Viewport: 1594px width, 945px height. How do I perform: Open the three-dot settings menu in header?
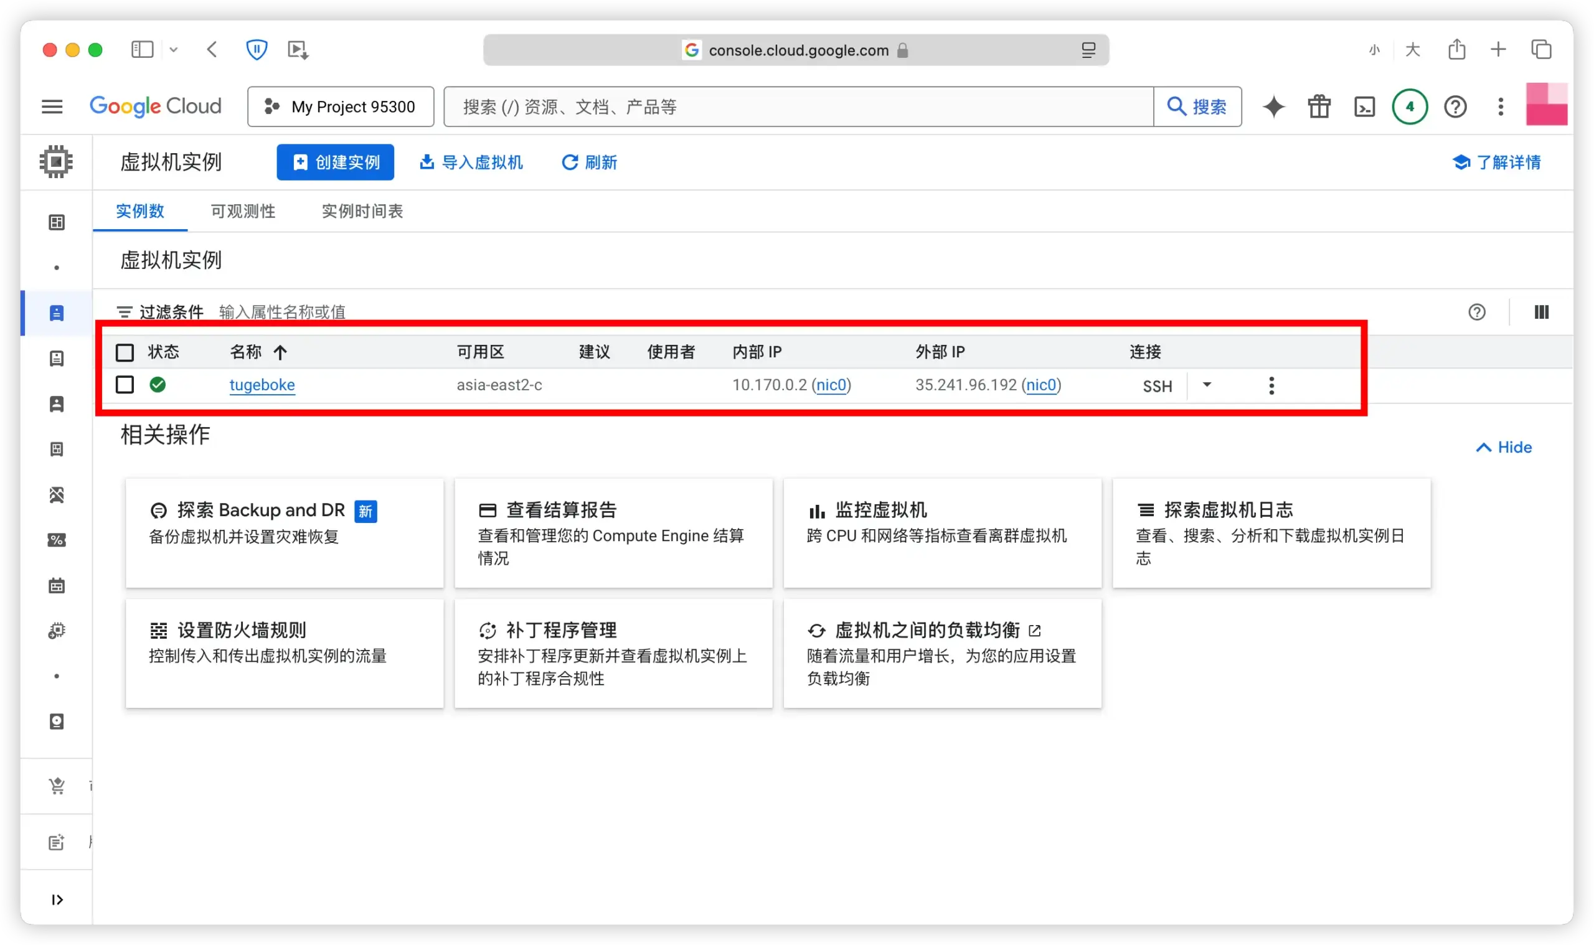(1501, 106)
